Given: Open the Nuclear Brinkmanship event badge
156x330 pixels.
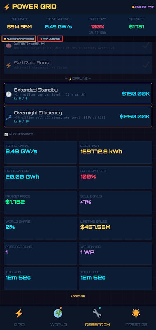Looking at the screenshot, I should [19, 39].
